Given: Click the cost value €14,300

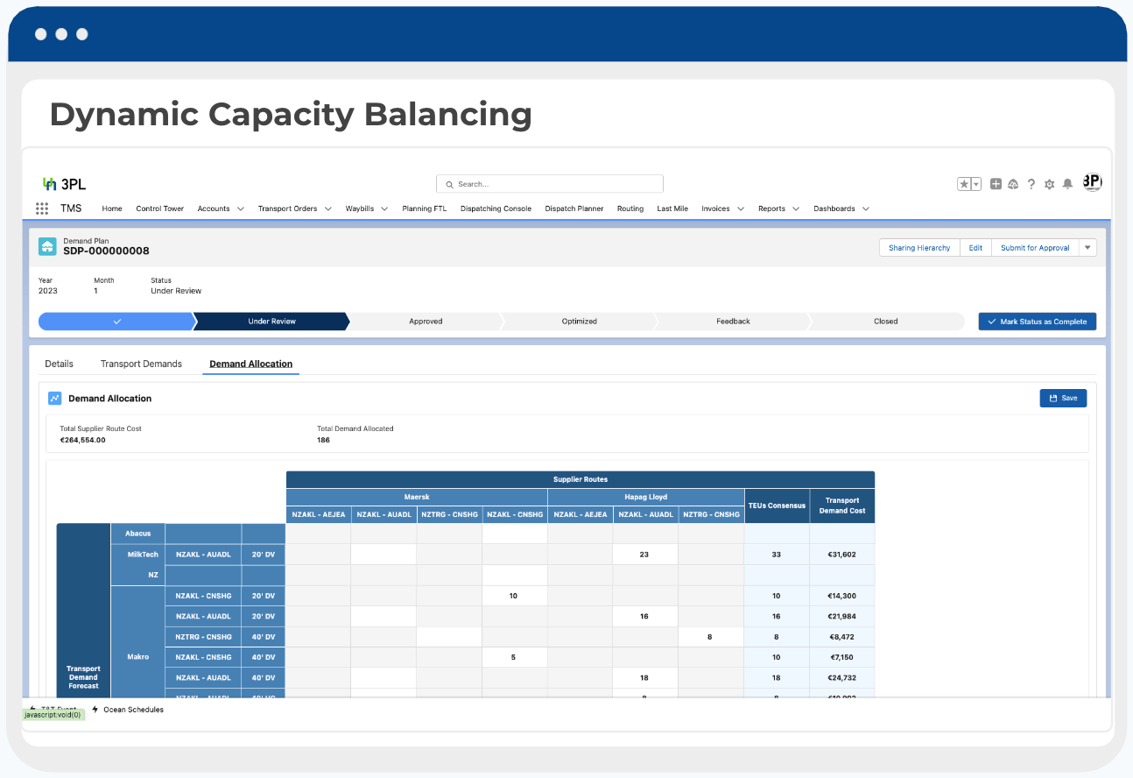Looking at the screenshot, I should click(841, 596).
